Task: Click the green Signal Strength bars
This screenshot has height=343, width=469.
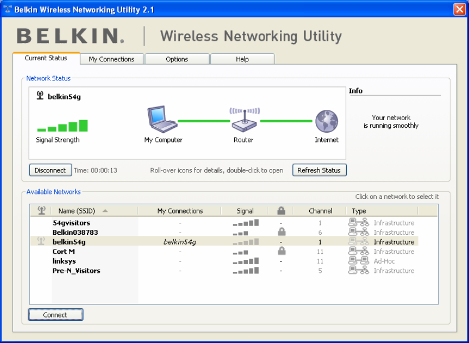Action: tap(62, 126)
